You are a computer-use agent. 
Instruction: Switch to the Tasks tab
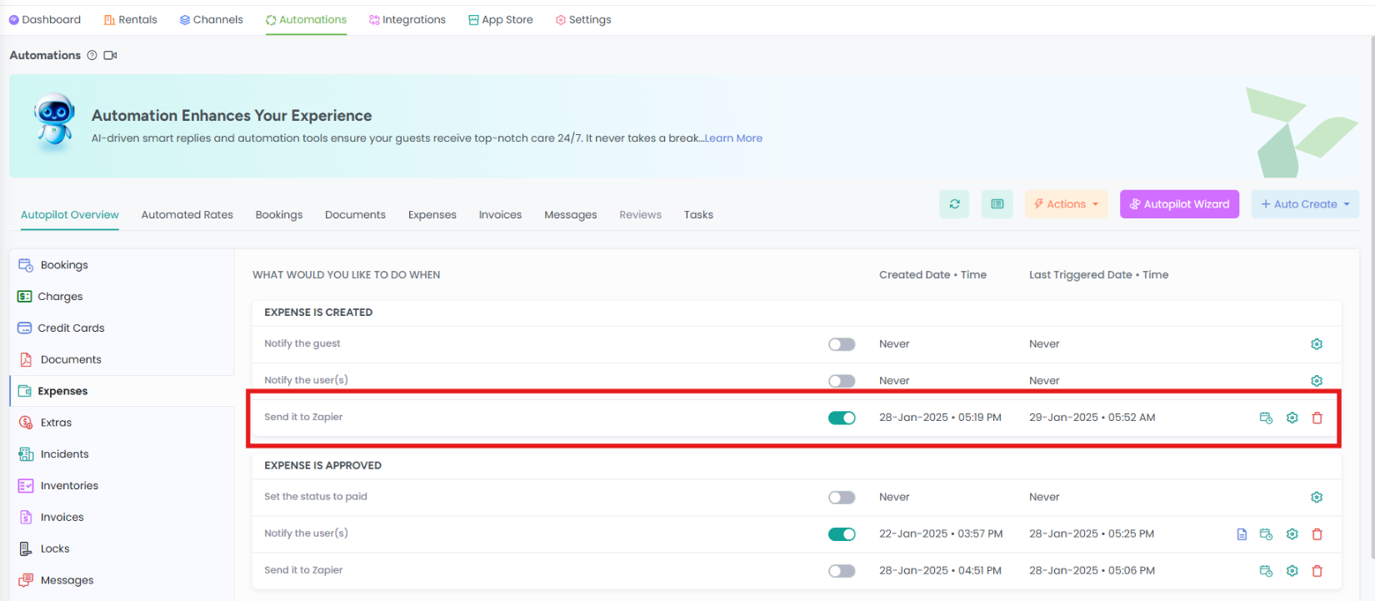coord(698,214)
